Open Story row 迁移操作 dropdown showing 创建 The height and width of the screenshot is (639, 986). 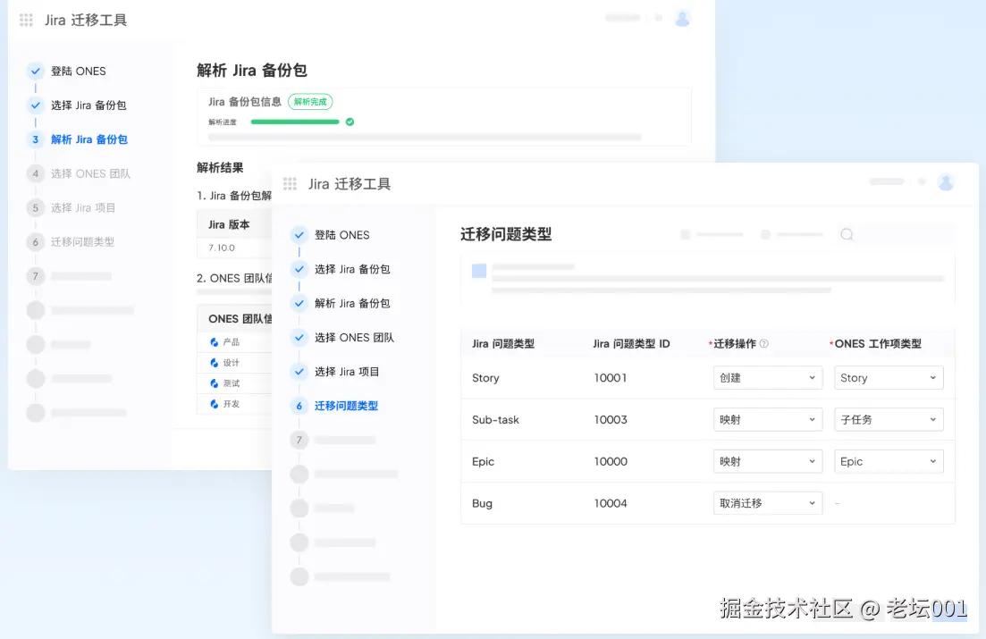(x=768, y=378)
